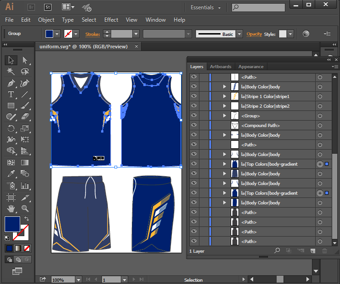The width and height of the screenshot is (340, 284).
Task: Open the Window menu
Action: click(x=156, y=20)
